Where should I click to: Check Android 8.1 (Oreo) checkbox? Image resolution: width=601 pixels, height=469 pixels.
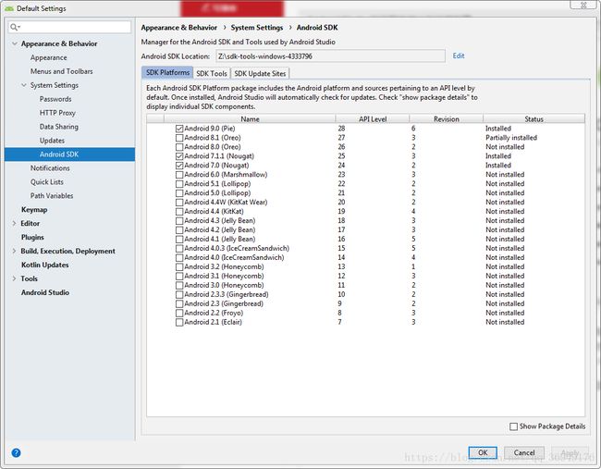(x=179, y=138)
